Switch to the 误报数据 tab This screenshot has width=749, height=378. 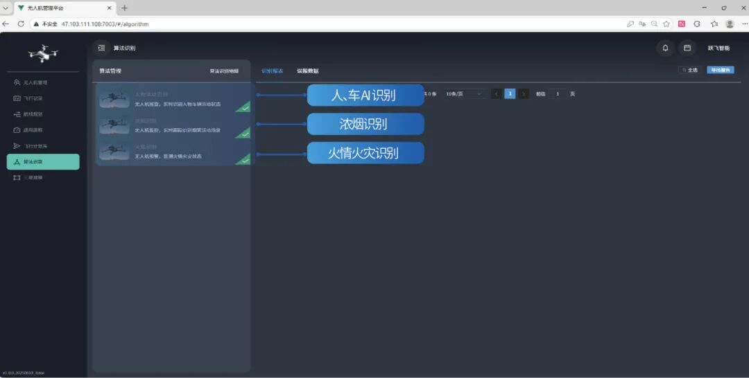pos(308,71)
